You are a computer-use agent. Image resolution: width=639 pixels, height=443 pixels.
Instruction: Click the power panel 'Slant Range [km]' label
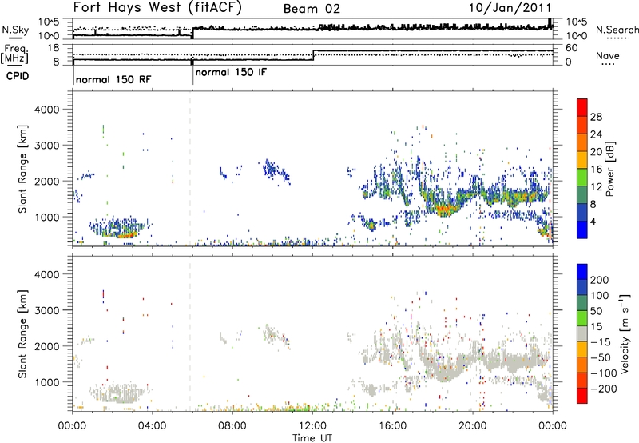22,169
